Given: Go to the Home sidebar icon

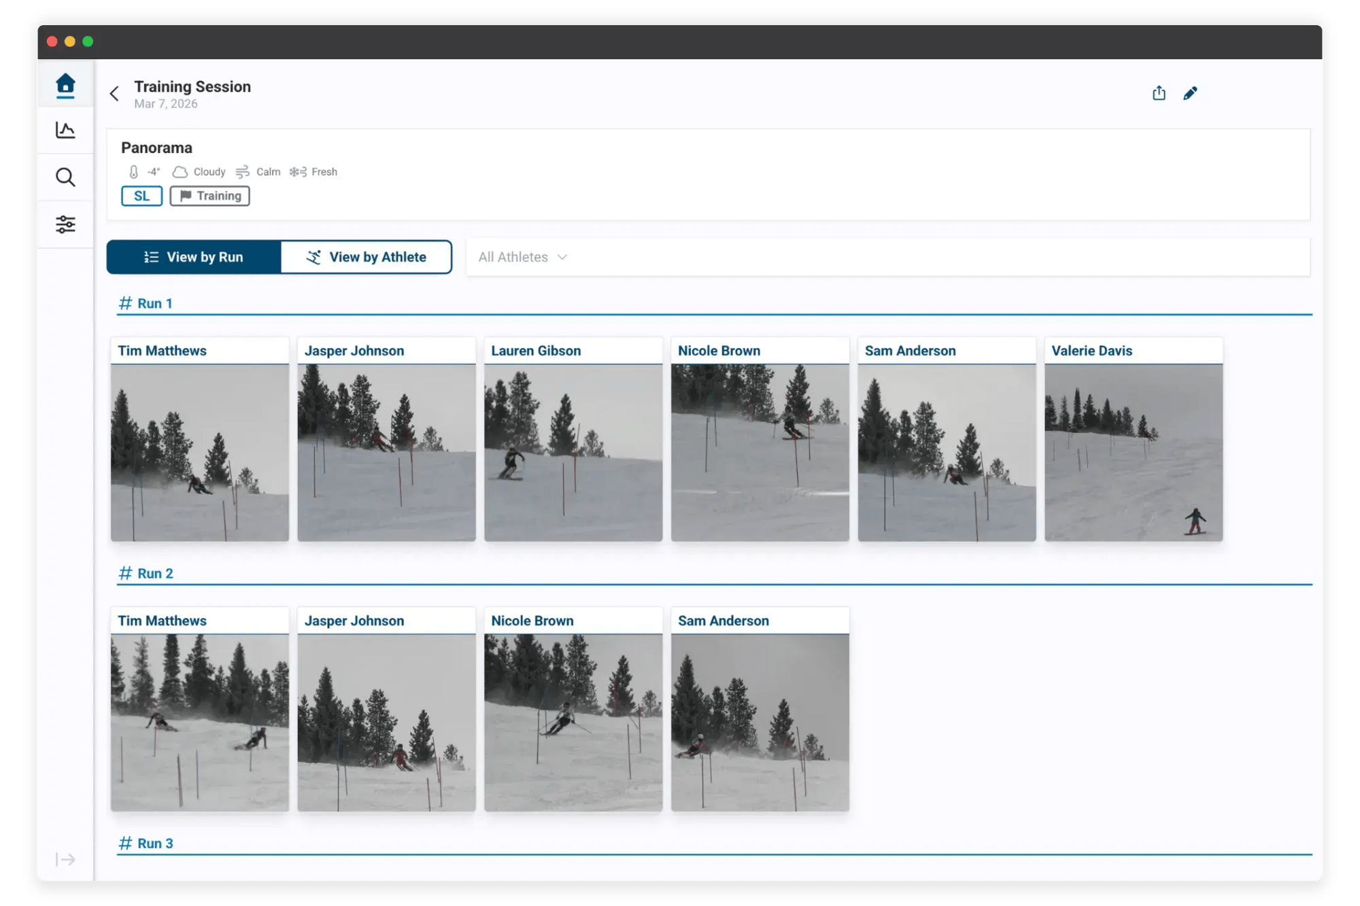Looking at the screenshot, I should coord(65,84).
